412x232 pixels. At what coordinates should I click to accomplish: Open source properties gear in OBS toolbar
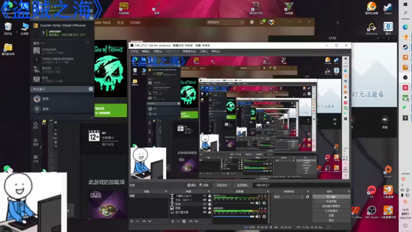point(192,185)
